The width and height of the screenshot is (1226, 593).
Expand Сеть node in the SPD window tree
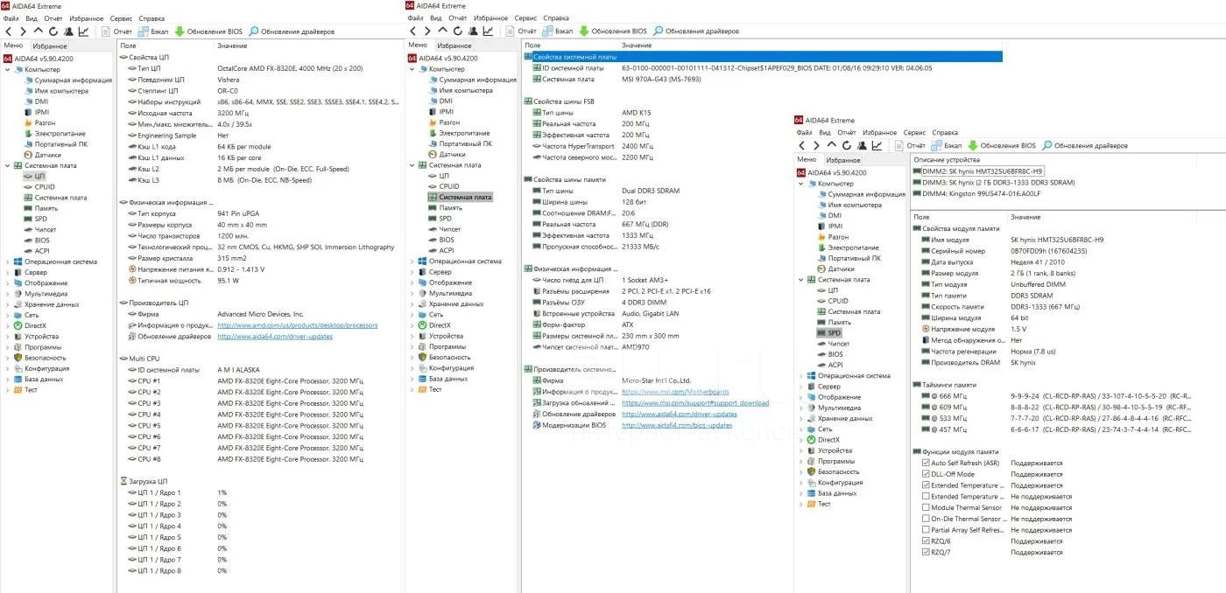point(801,429)
